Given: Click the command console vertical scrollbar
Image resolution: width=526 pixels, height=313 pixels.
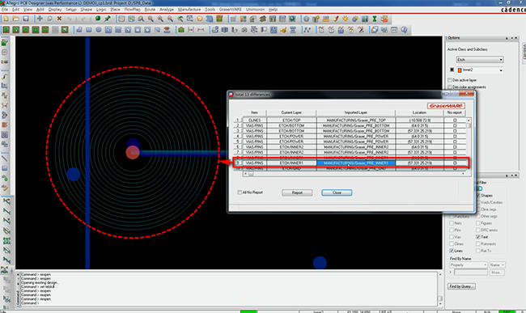Looking at the screenshot, I should click(x=440, y=289).
